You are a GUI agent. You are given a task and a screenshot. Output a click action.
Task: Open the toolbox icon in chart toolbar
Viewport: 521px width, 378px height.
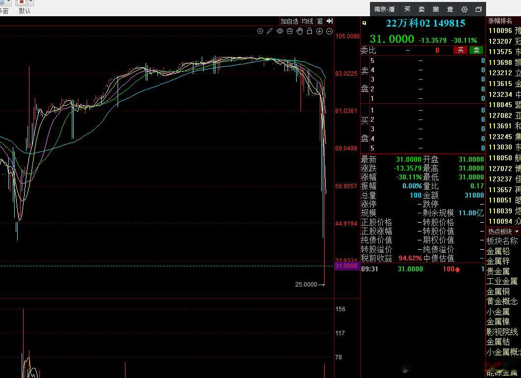point(290,31)
